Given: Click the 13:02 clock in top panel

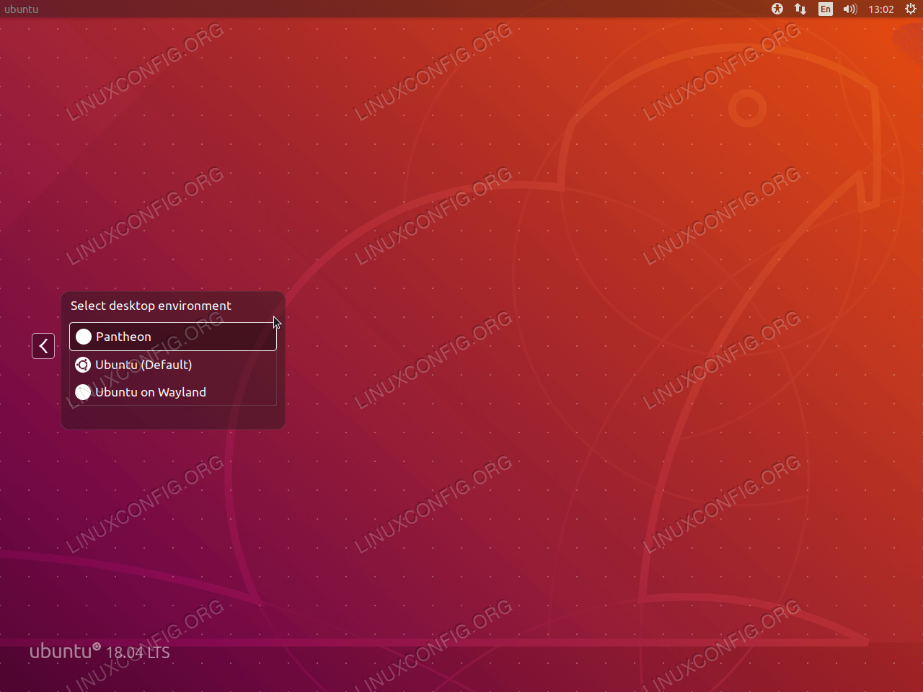Looking at the screenshot, I should (x=881, y=9).
